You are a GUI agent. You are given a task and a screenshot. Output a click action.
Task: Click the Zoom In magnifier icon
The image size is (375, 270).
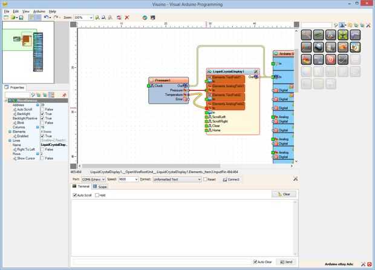pyautogui.click(x=97, y=18)
